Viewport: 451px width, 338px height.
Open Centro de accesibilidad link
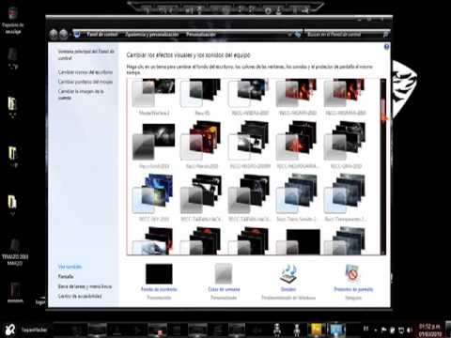(x=80, y=296)
